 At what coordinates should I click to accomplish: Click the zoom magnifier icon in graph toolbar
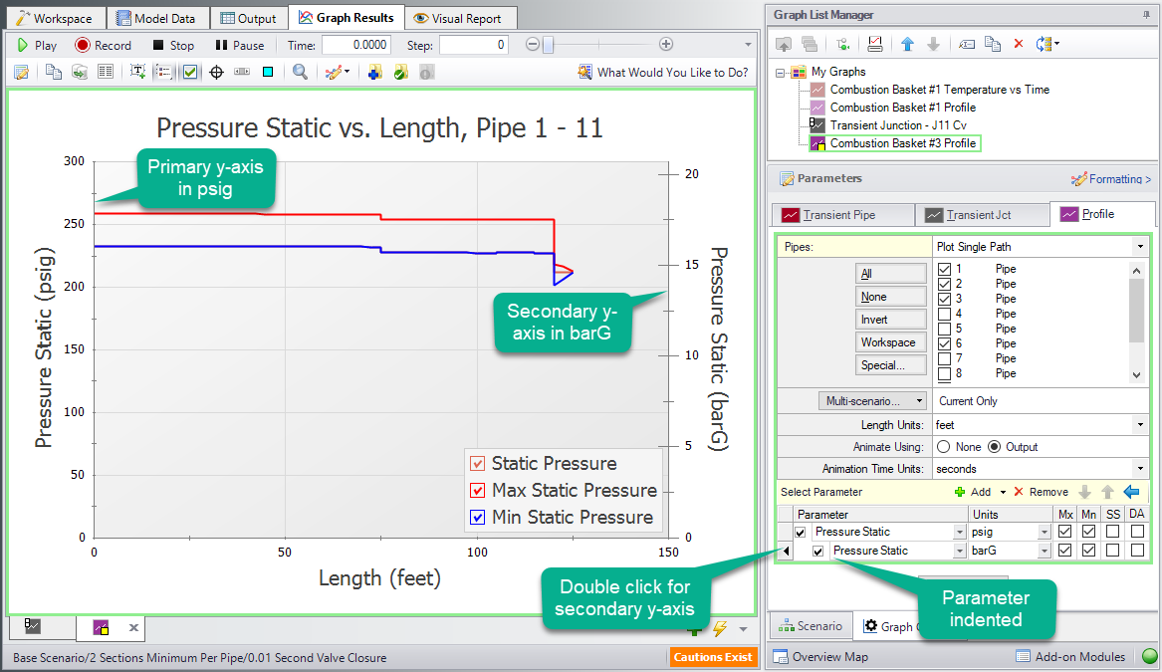click(x=300, y=72)
